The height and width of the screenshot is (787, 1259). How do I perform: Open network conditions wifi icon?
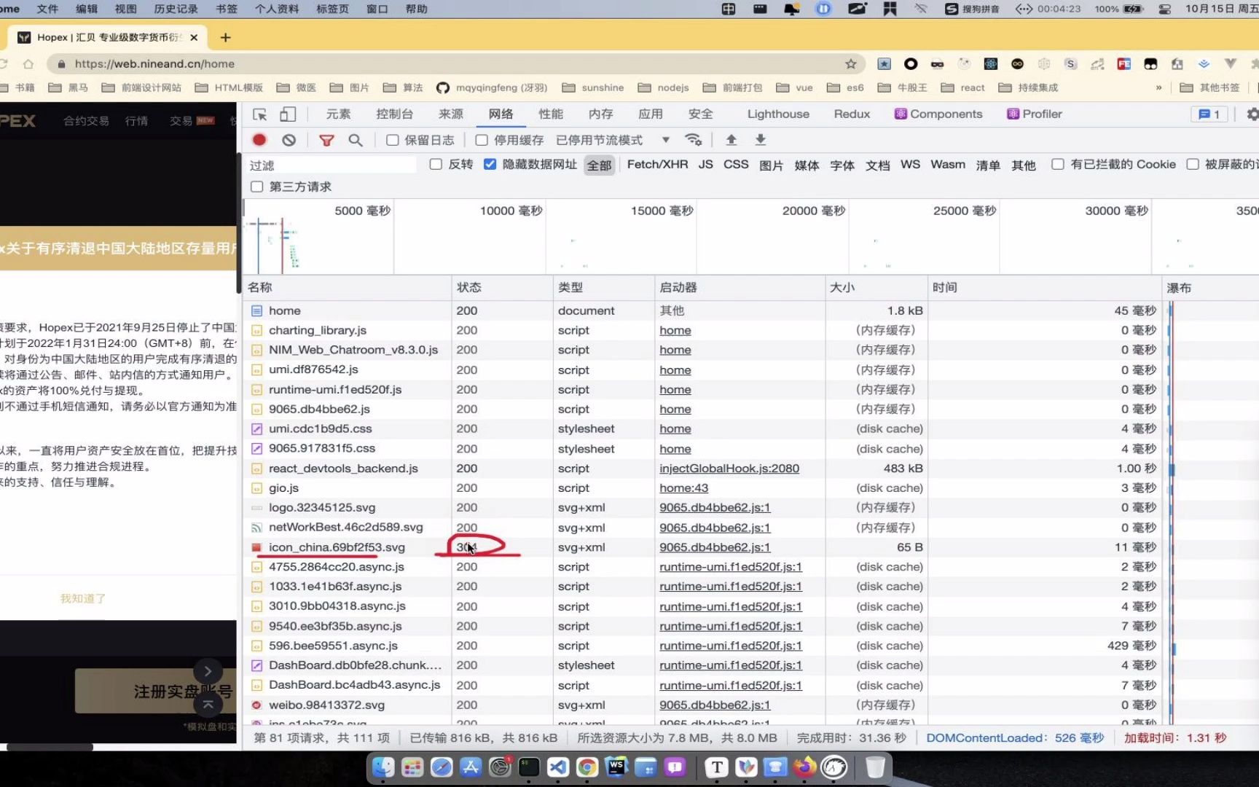click(x=694, y=140)
